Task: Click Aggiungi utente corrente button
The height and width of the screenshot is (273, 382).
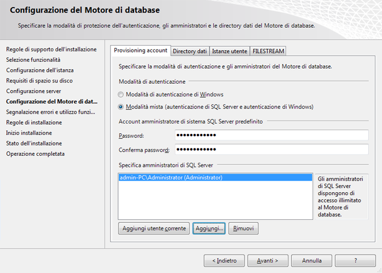Action: pyautogui.click(x=154, y=229)
